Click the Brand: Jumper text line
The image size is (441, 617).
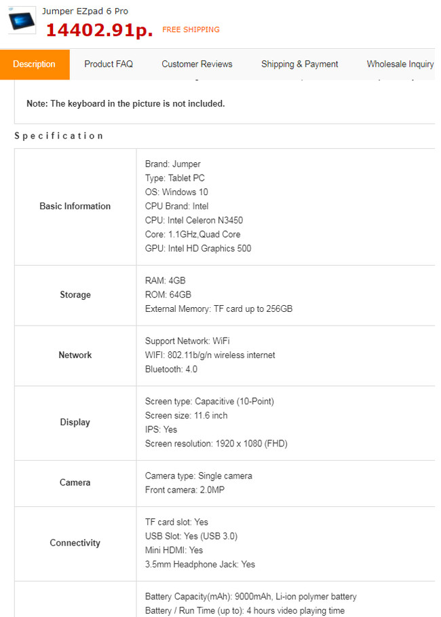click(x=173, y=164)
